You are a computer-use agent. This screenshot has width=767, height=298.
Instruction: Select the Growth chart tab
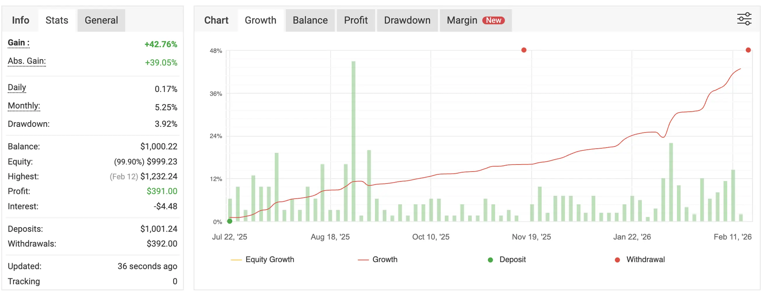pos(260,20)
